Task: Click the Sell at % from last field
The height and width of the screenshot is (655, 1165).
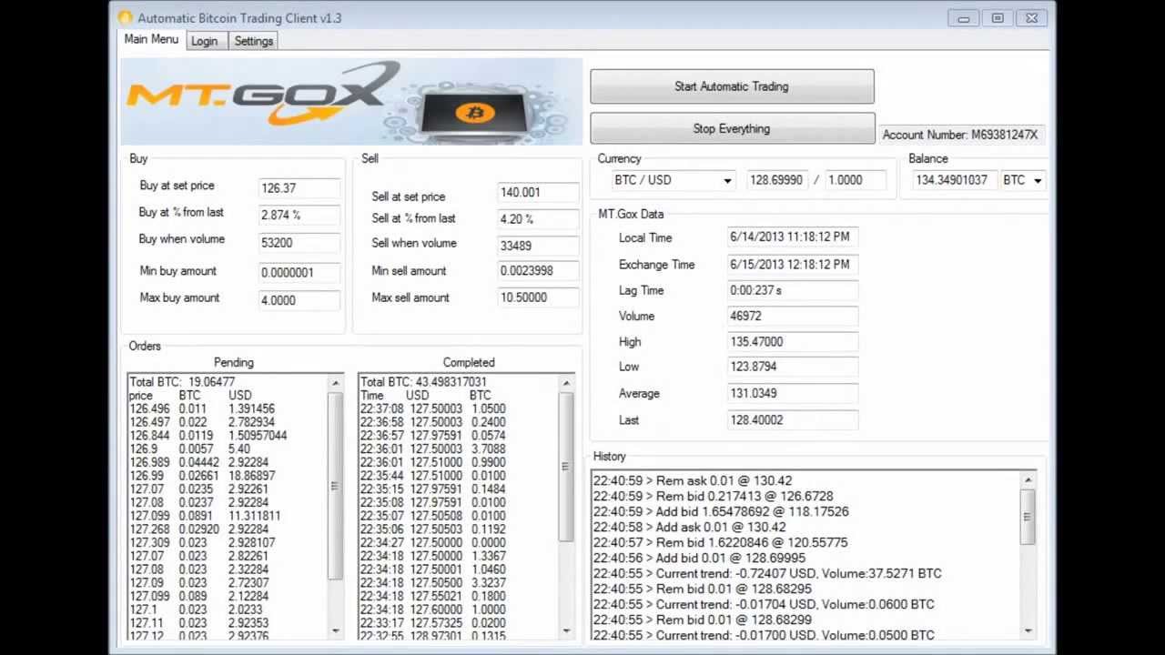Action: click(538, 218)
